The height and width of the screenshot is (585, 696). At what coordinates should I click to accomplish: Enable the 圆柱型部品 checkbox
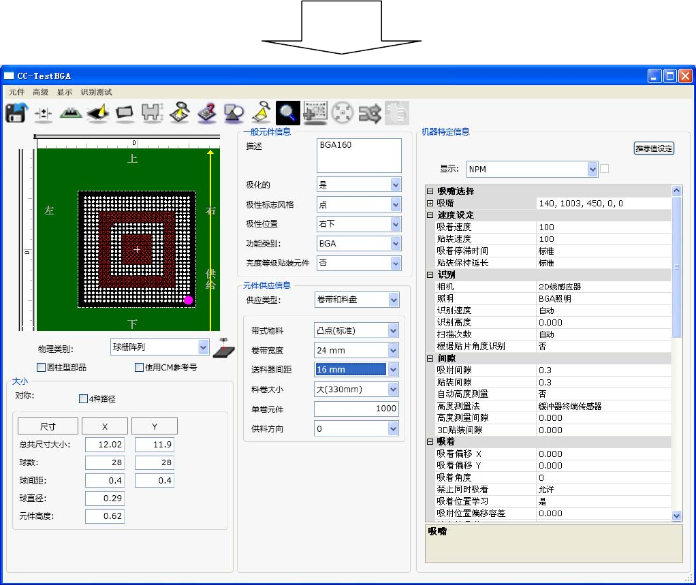tap(42, 368)
